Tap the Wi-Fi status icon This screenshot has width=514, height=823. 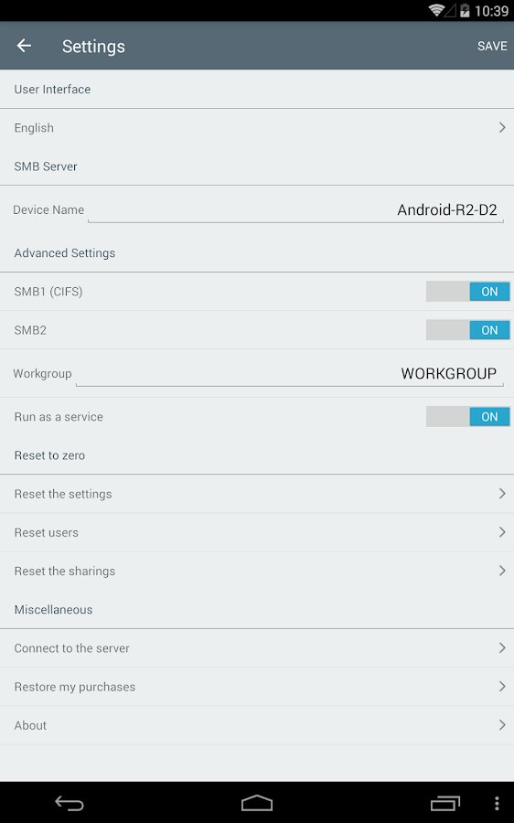[435, 10]
